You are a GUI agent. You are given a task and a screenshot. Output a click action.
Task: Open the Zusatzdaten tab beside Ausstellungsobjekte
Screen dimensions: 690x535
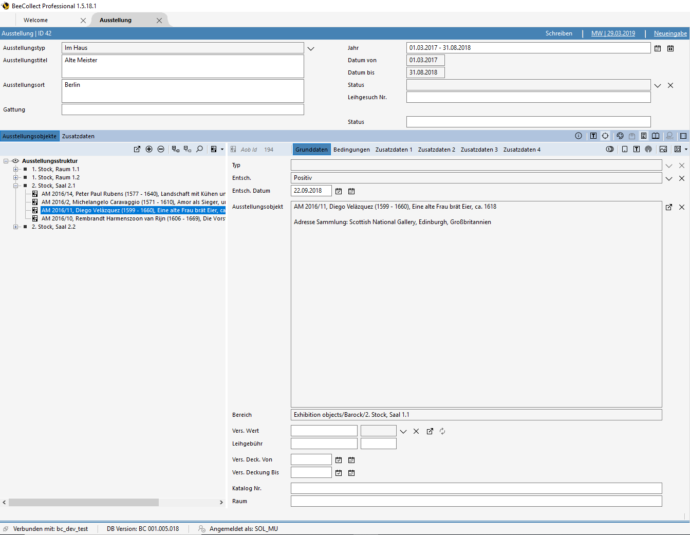[x=78, y=136]
